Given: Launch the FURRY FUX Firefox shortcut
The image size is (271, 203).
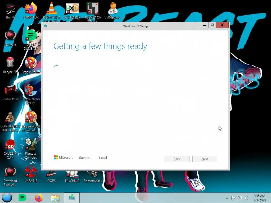Looking at the screenshot, I should point(31,11).
